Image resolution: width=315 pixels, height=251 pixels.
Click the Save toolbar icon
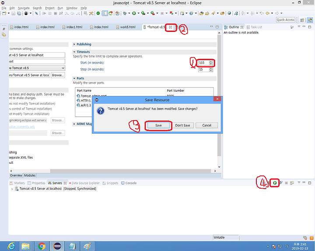point(13,13)
